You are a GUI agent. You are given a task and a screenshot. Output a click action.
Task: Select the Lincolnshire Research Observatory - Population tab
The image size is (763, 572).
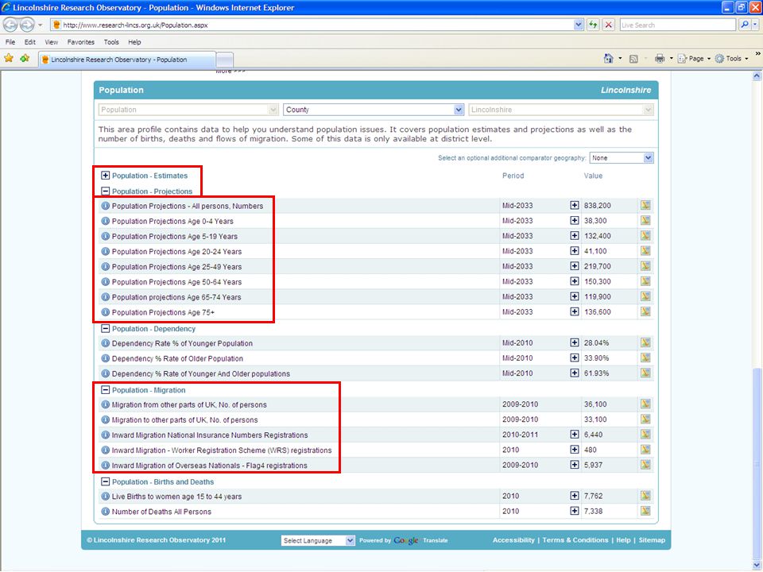tap(127, 60)
